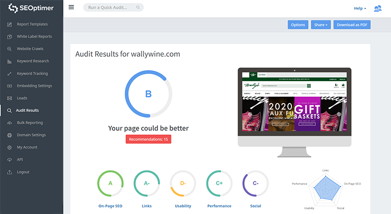
Task: Go to Embedding Settings
Action: pos(34,86)
